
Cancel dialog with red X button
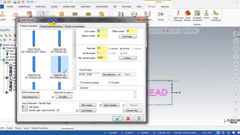pos(128,118)
